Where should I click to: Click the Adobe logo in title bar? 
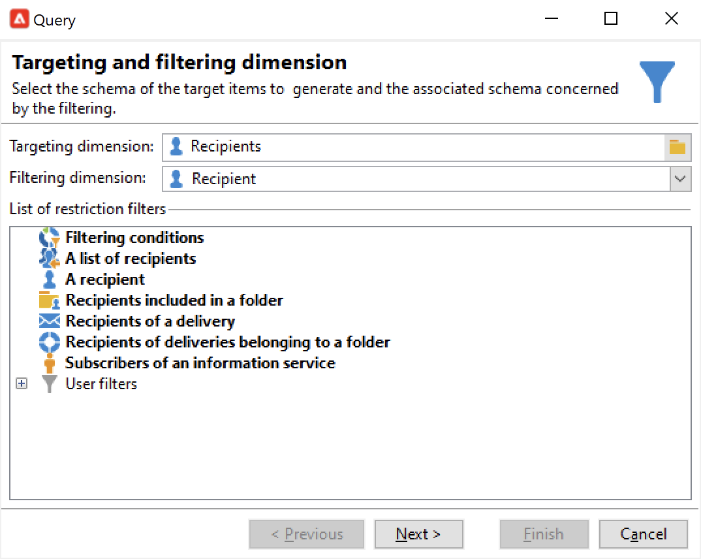pyautogui.click(x=20, y=20)
